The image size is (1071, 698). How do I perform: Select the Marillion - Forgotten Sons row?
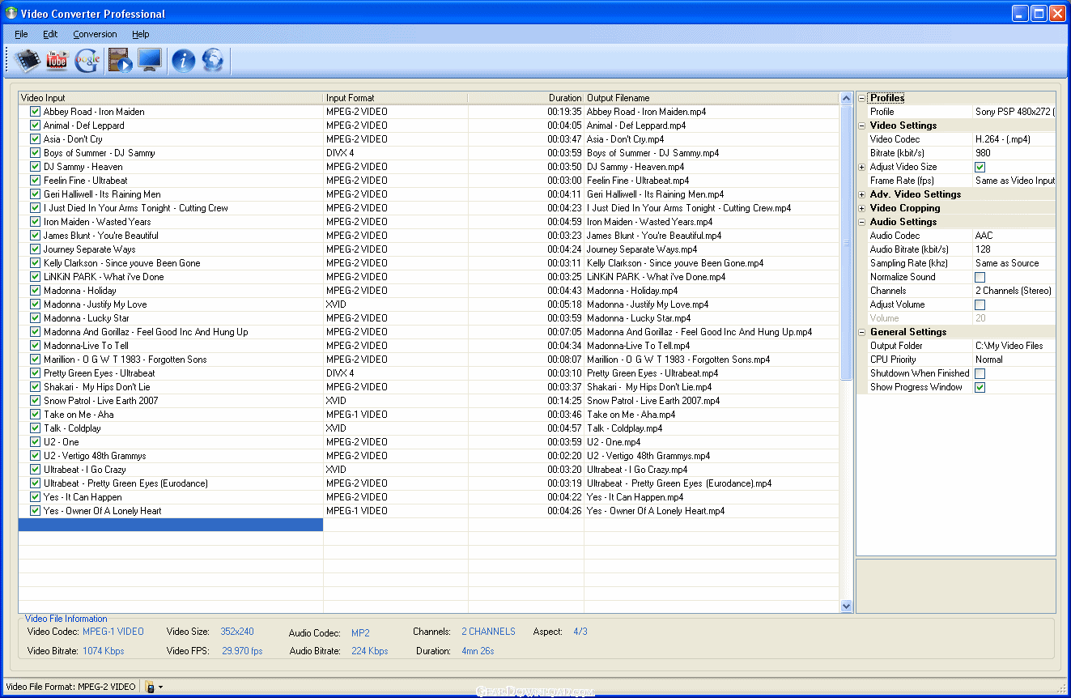coord(429,360)
